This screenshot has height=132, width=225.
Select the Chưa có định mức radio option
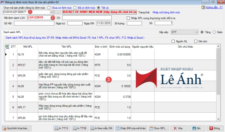pyautogui.click(x=49, y=7)
